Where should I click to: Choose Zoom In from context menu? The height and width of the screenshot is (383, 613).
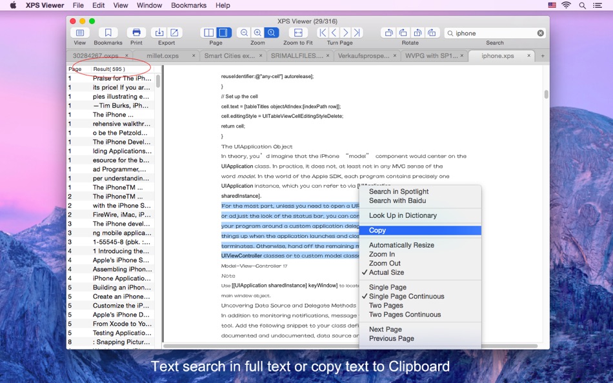(x=420, y=254)
